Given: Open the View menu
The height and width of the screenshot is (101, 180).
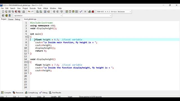Looking at the screenshot, I should click(x=19, y=8).
